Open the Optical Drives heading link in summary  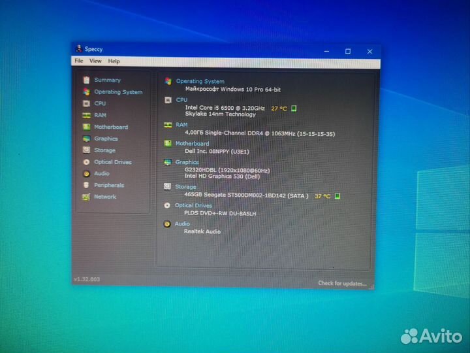(193, 206)
